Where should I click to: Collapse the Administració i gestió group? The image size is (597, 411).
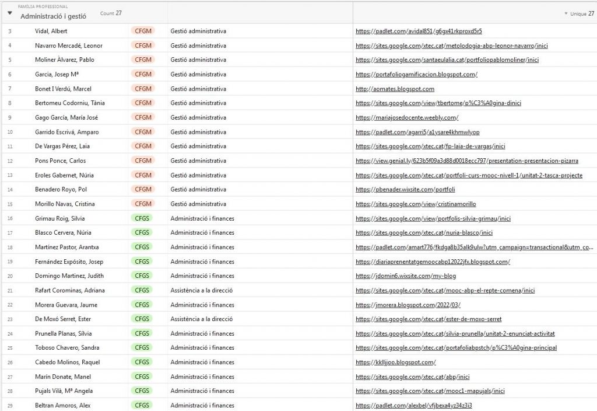point(9,13)
